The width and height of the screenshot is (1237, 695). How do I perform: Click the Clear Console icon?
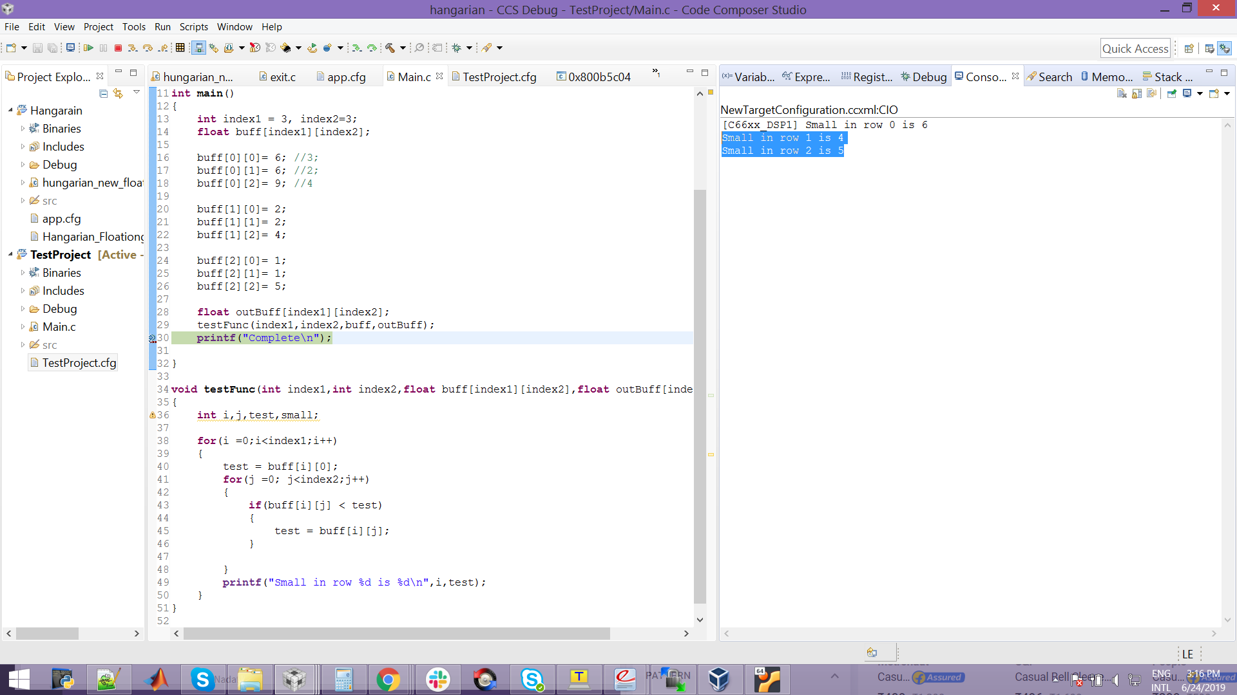point(1122,94)
